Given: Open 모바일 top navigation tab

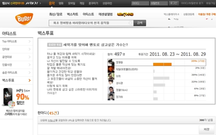Looking at the screenshot, I should click(72, 3).
